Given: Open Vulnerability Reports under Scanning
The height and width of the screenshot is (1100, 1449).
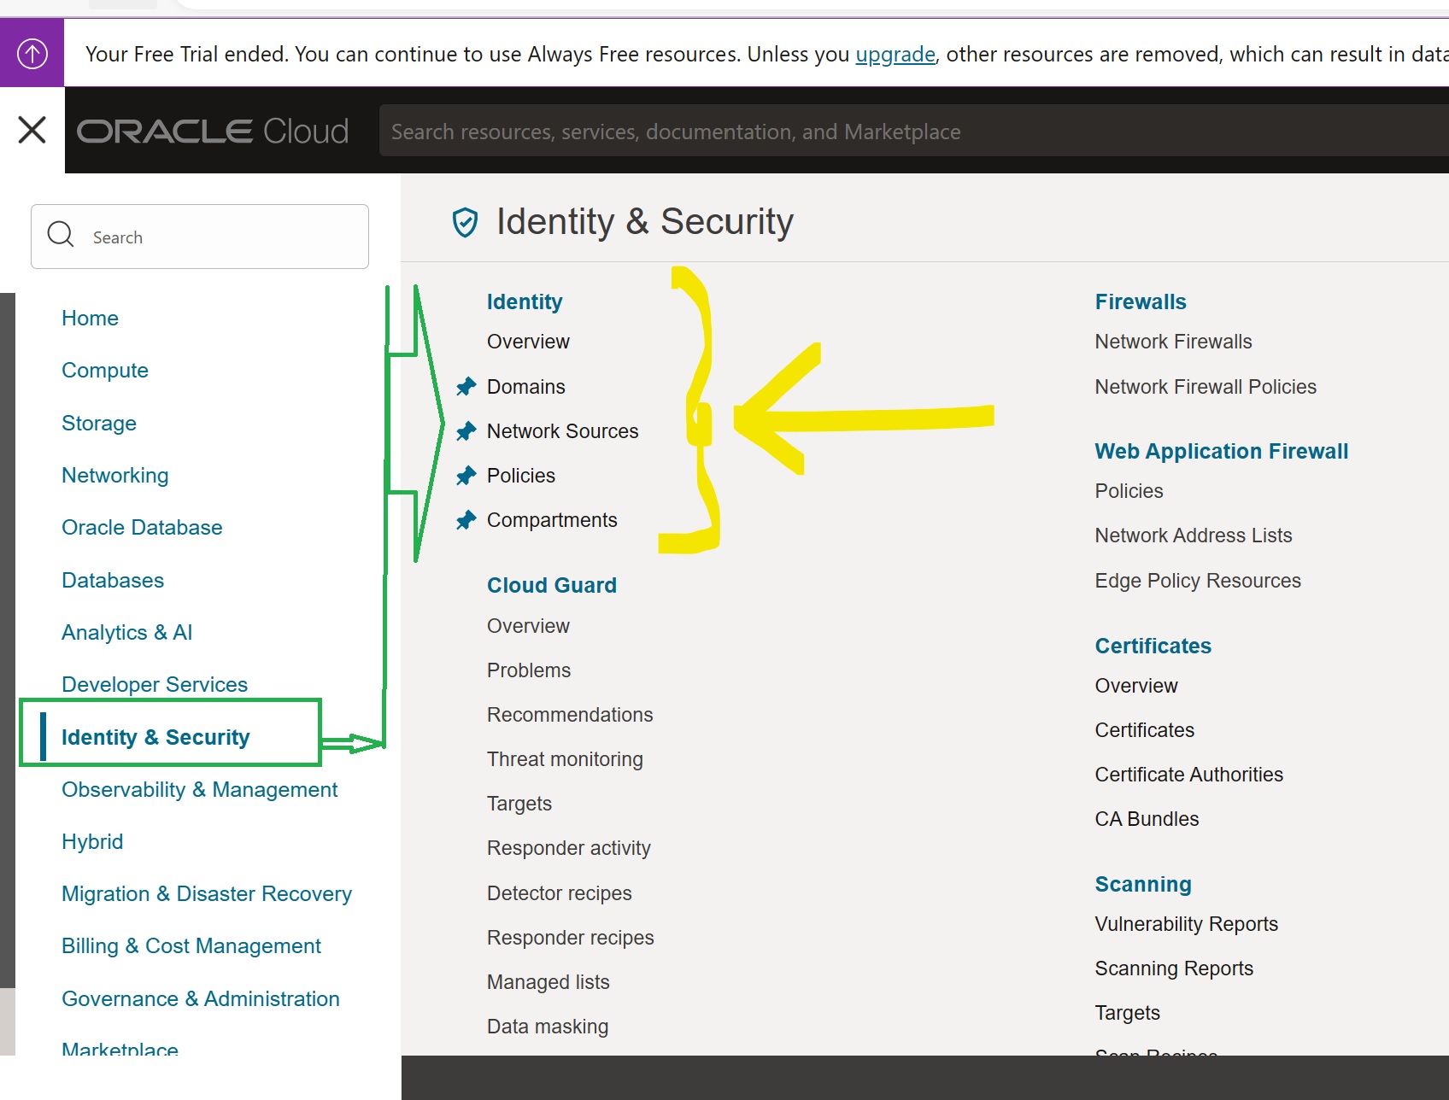Looking at the screenshot, I should (1186, 924).
